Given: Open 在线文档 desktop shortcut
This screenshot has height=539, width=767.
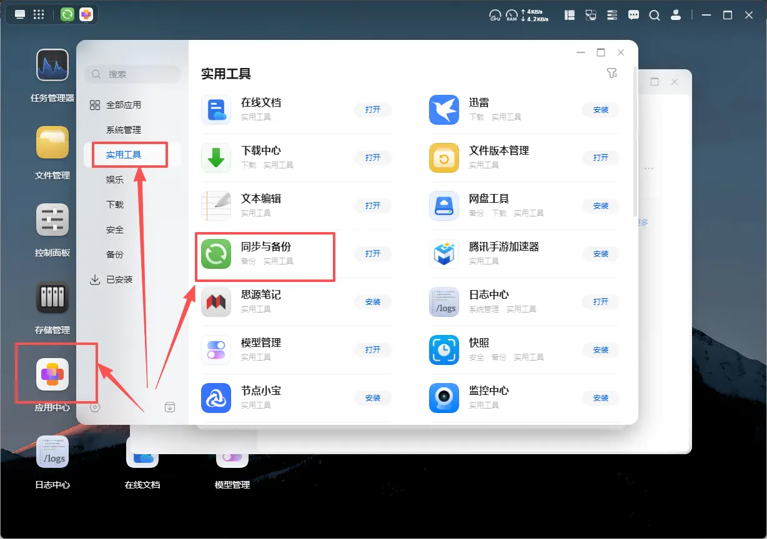Looking at the screenshot, I should [x=142, y=452].
